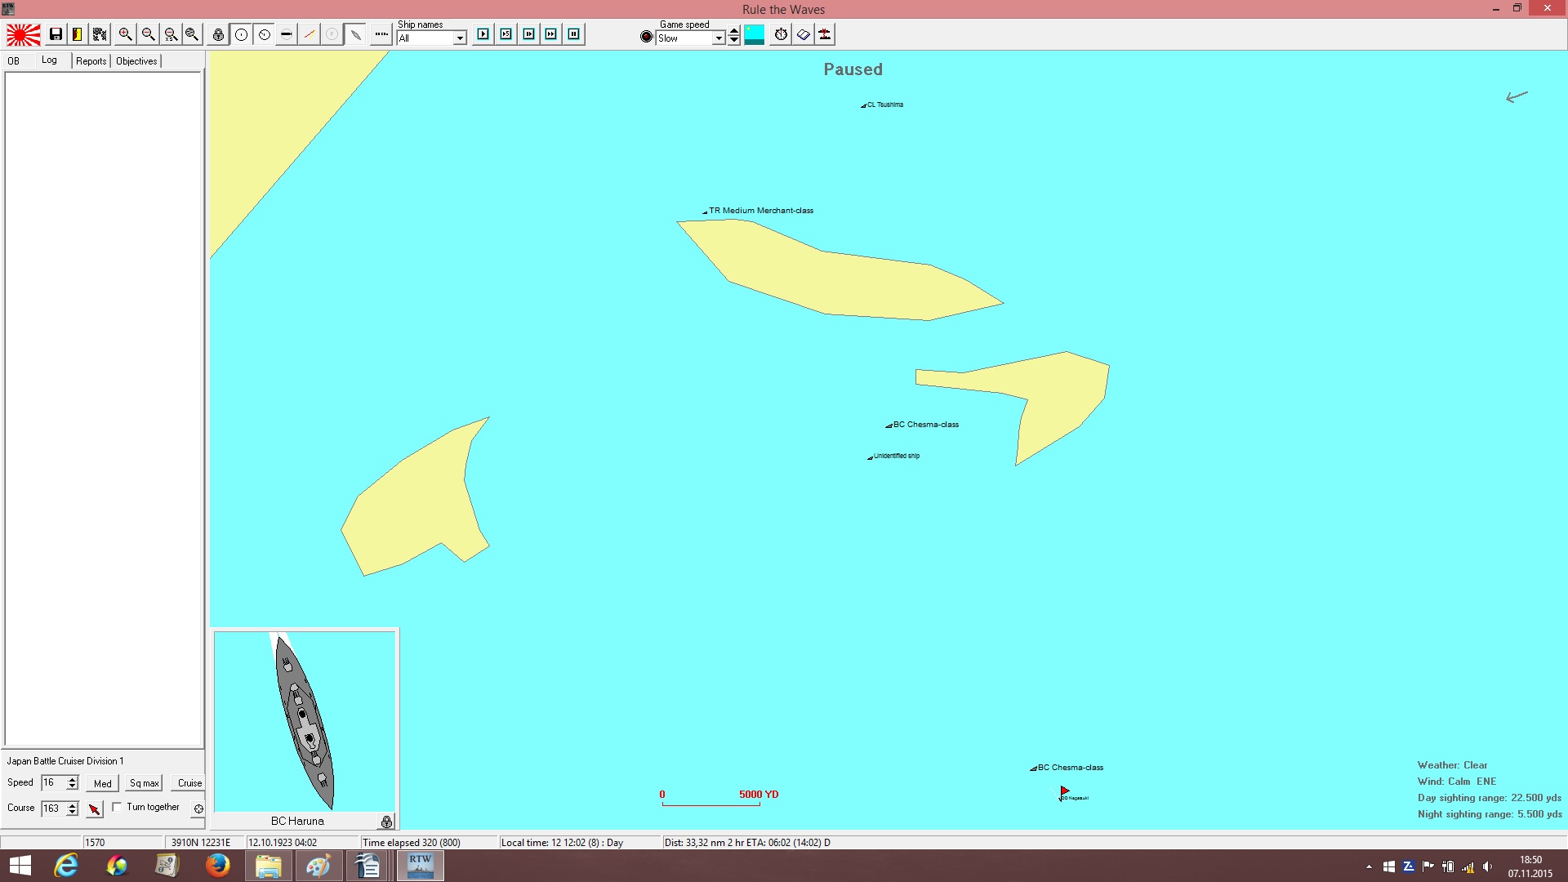Screen dimensions: 1568x882
Task: Click the Med speed button
Action: (103, 783)
